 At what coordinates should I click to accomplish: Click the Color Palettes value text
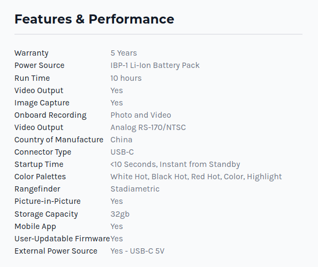pyautogui.click(x=196, y=177)
